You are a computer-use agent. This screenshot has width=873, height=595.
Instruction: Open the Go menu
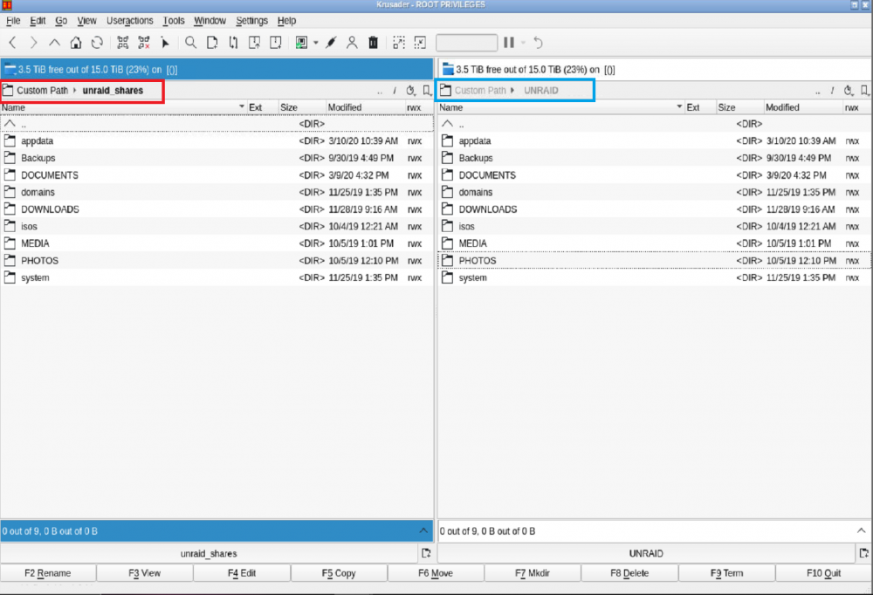(x=61, y=21)
